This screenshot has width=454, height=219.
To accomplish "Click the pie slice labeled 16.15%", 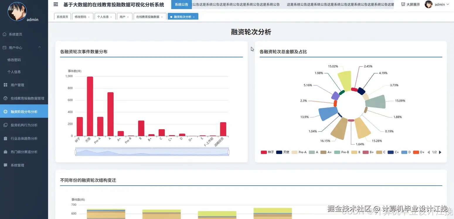I will [340, 129].
